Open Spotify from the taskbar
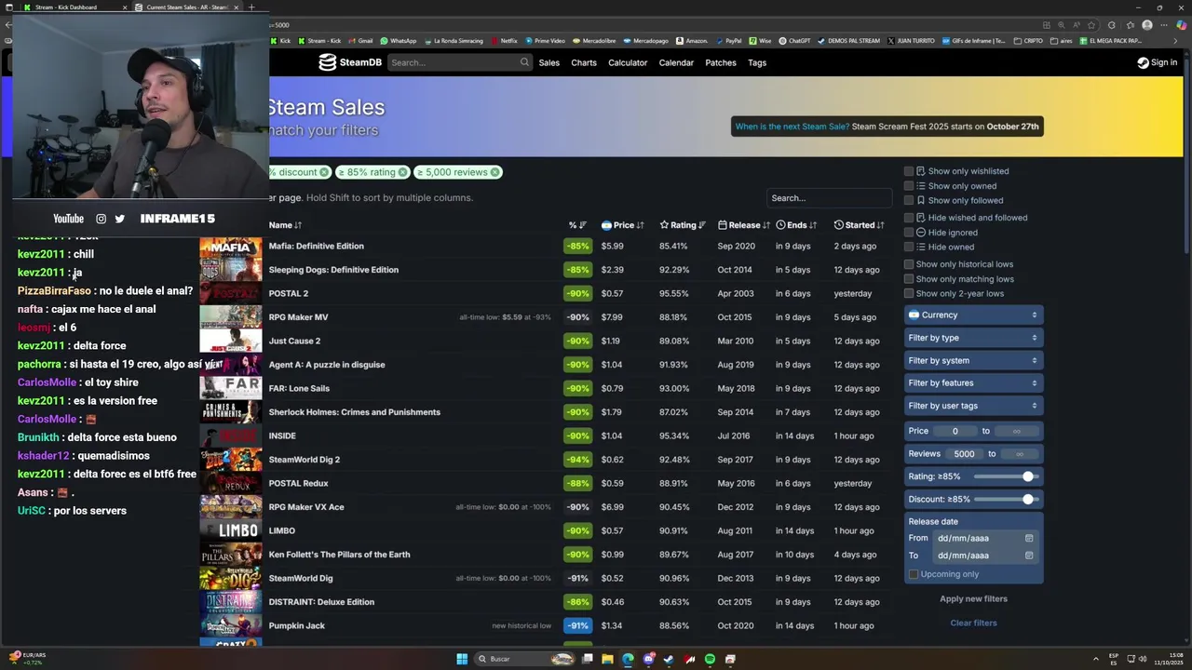This screenshot has height=670, width=1192. pos(710,659)
